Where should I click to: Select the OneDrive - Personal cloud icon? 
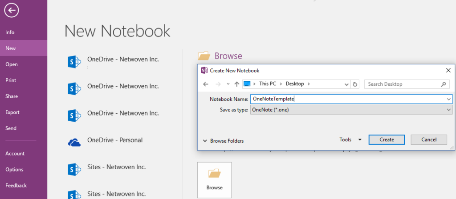(74, 143)
